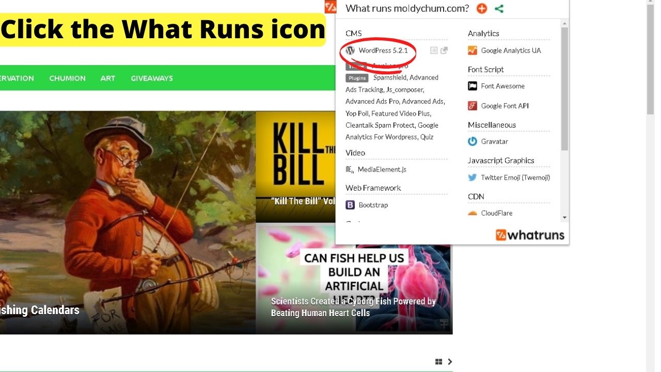
Task: Click the "Spamshield, Advanced" plugin text
Action: click(405, 78)
